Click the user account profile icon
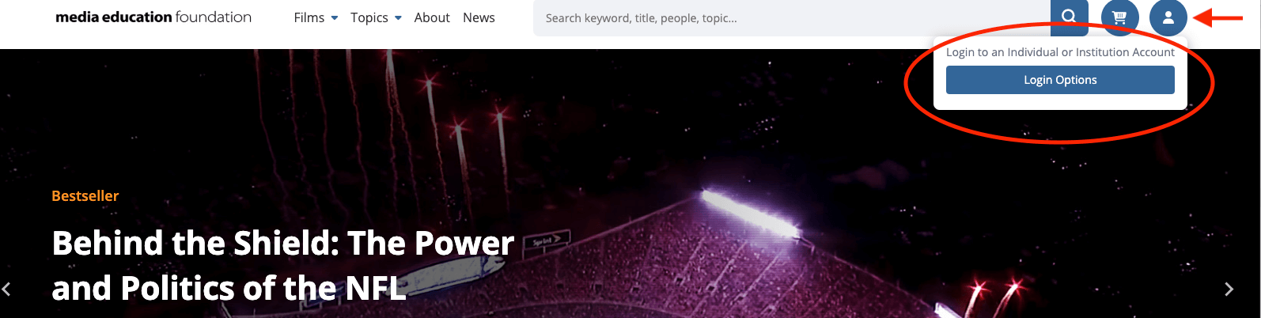The height and width of the screenshot is (318, 1261). 1168,17
